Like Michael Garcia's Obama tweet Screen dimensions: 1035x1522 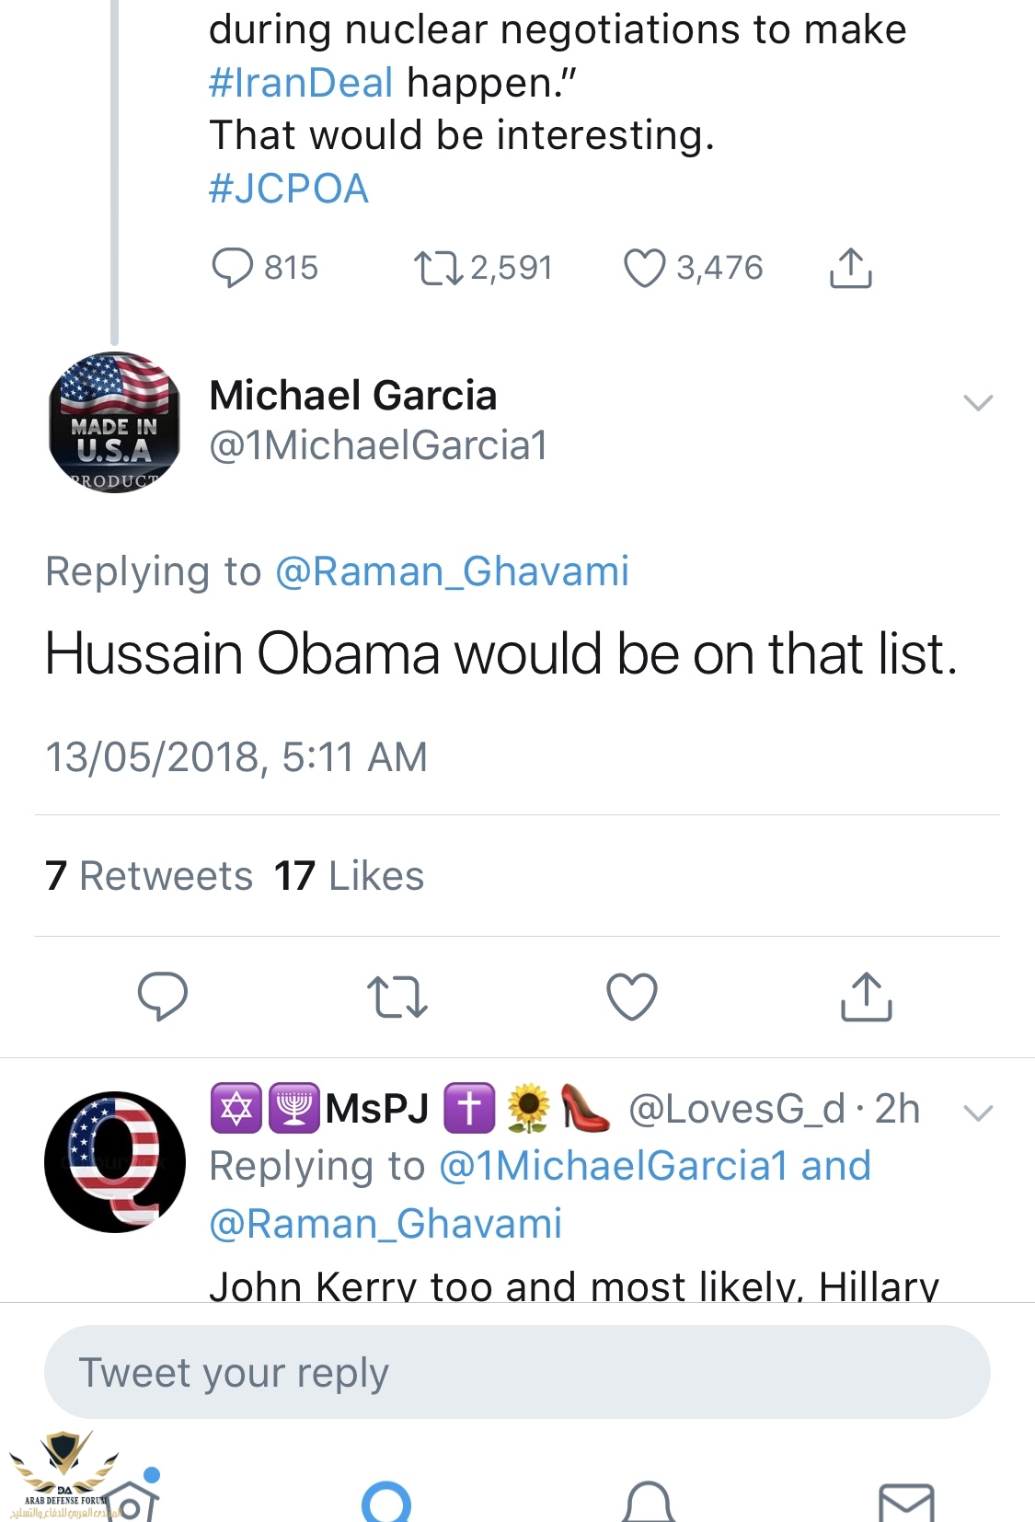[x=632, y=997]
